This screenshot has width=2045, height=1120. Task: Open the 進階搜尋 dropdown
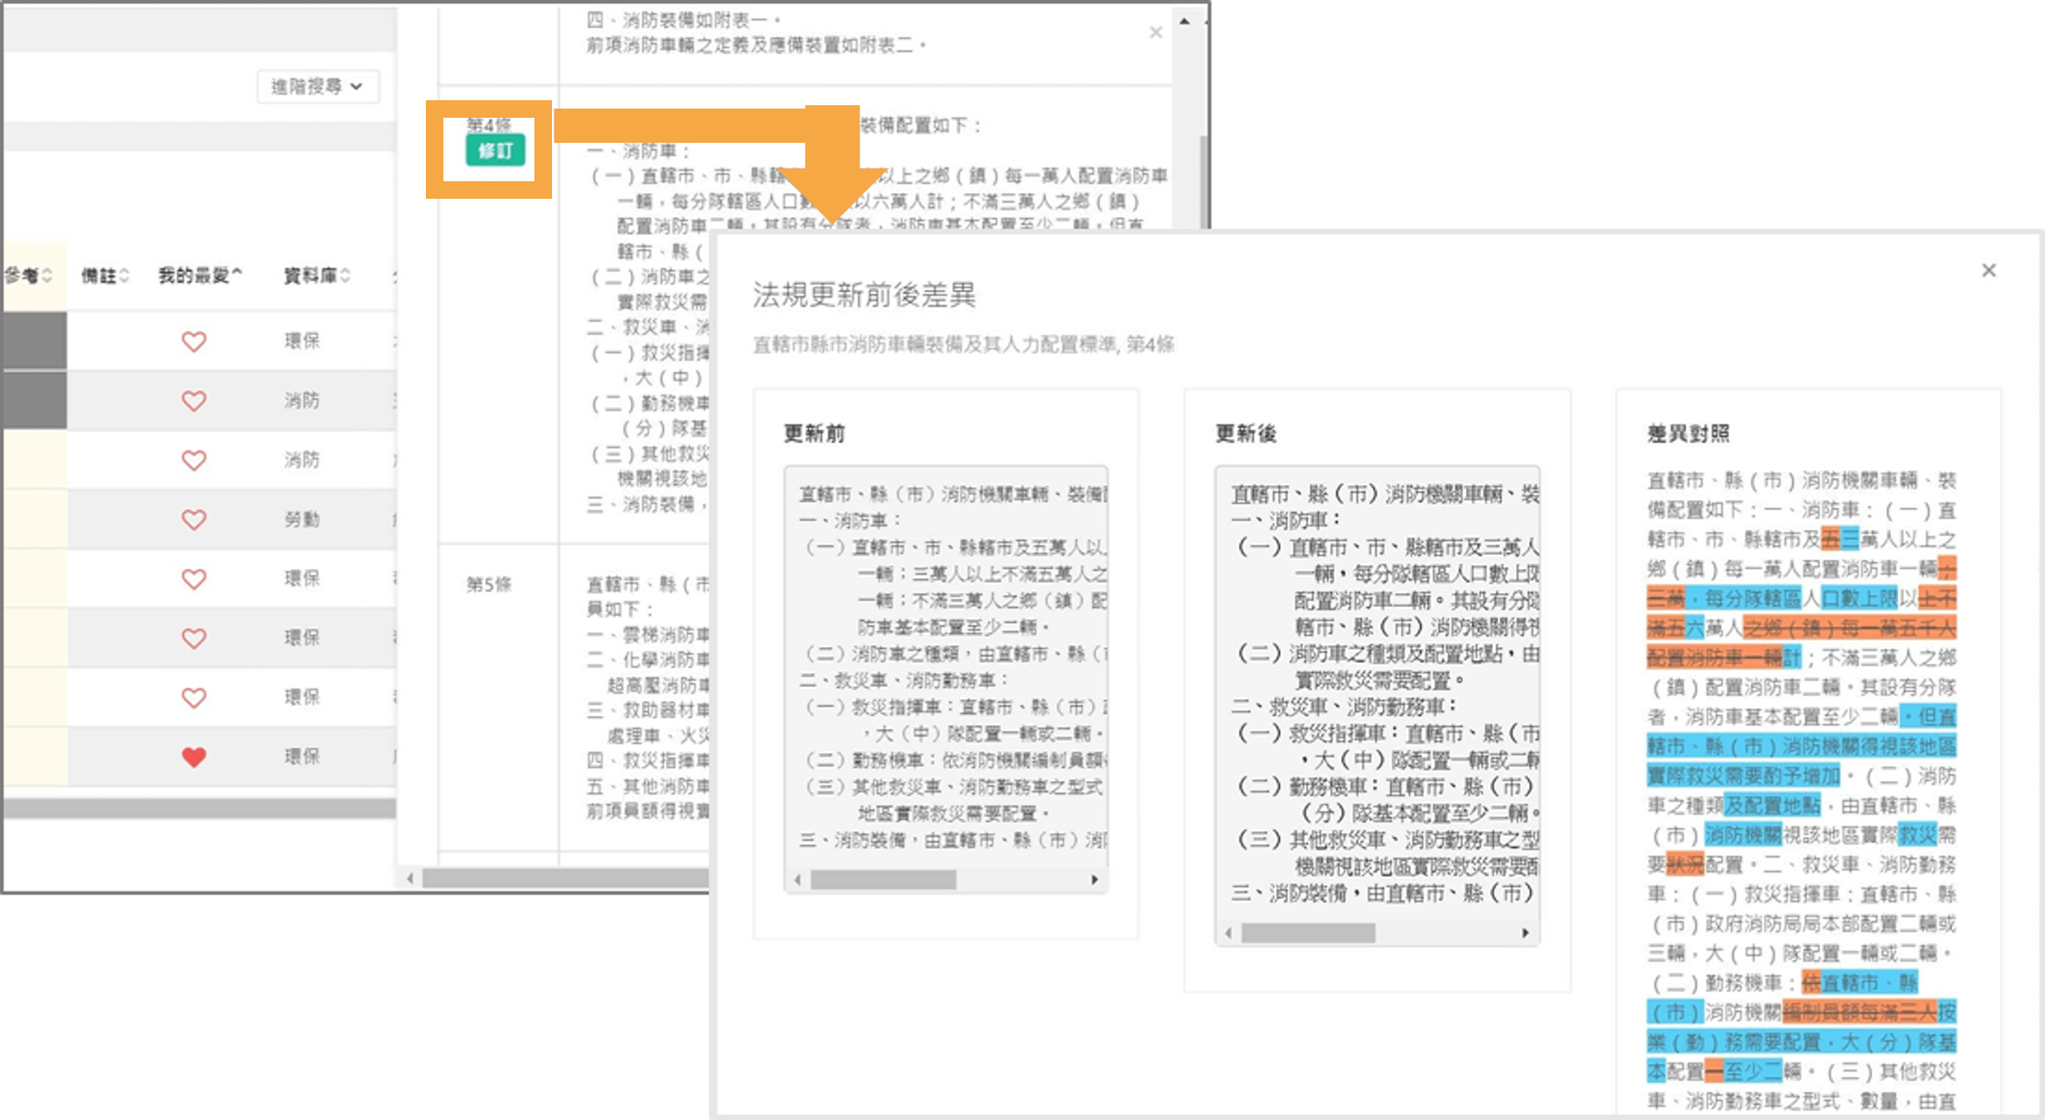tap(317, 86)
